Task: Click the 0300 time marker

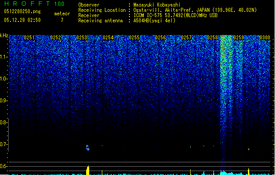Action: point(265,38)
